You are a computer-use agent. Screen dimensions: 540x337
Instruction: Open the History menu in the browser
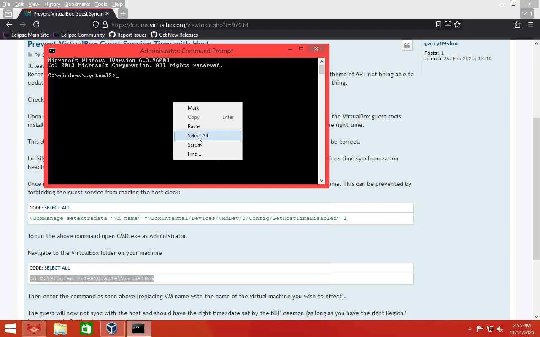tap(52, 4)
